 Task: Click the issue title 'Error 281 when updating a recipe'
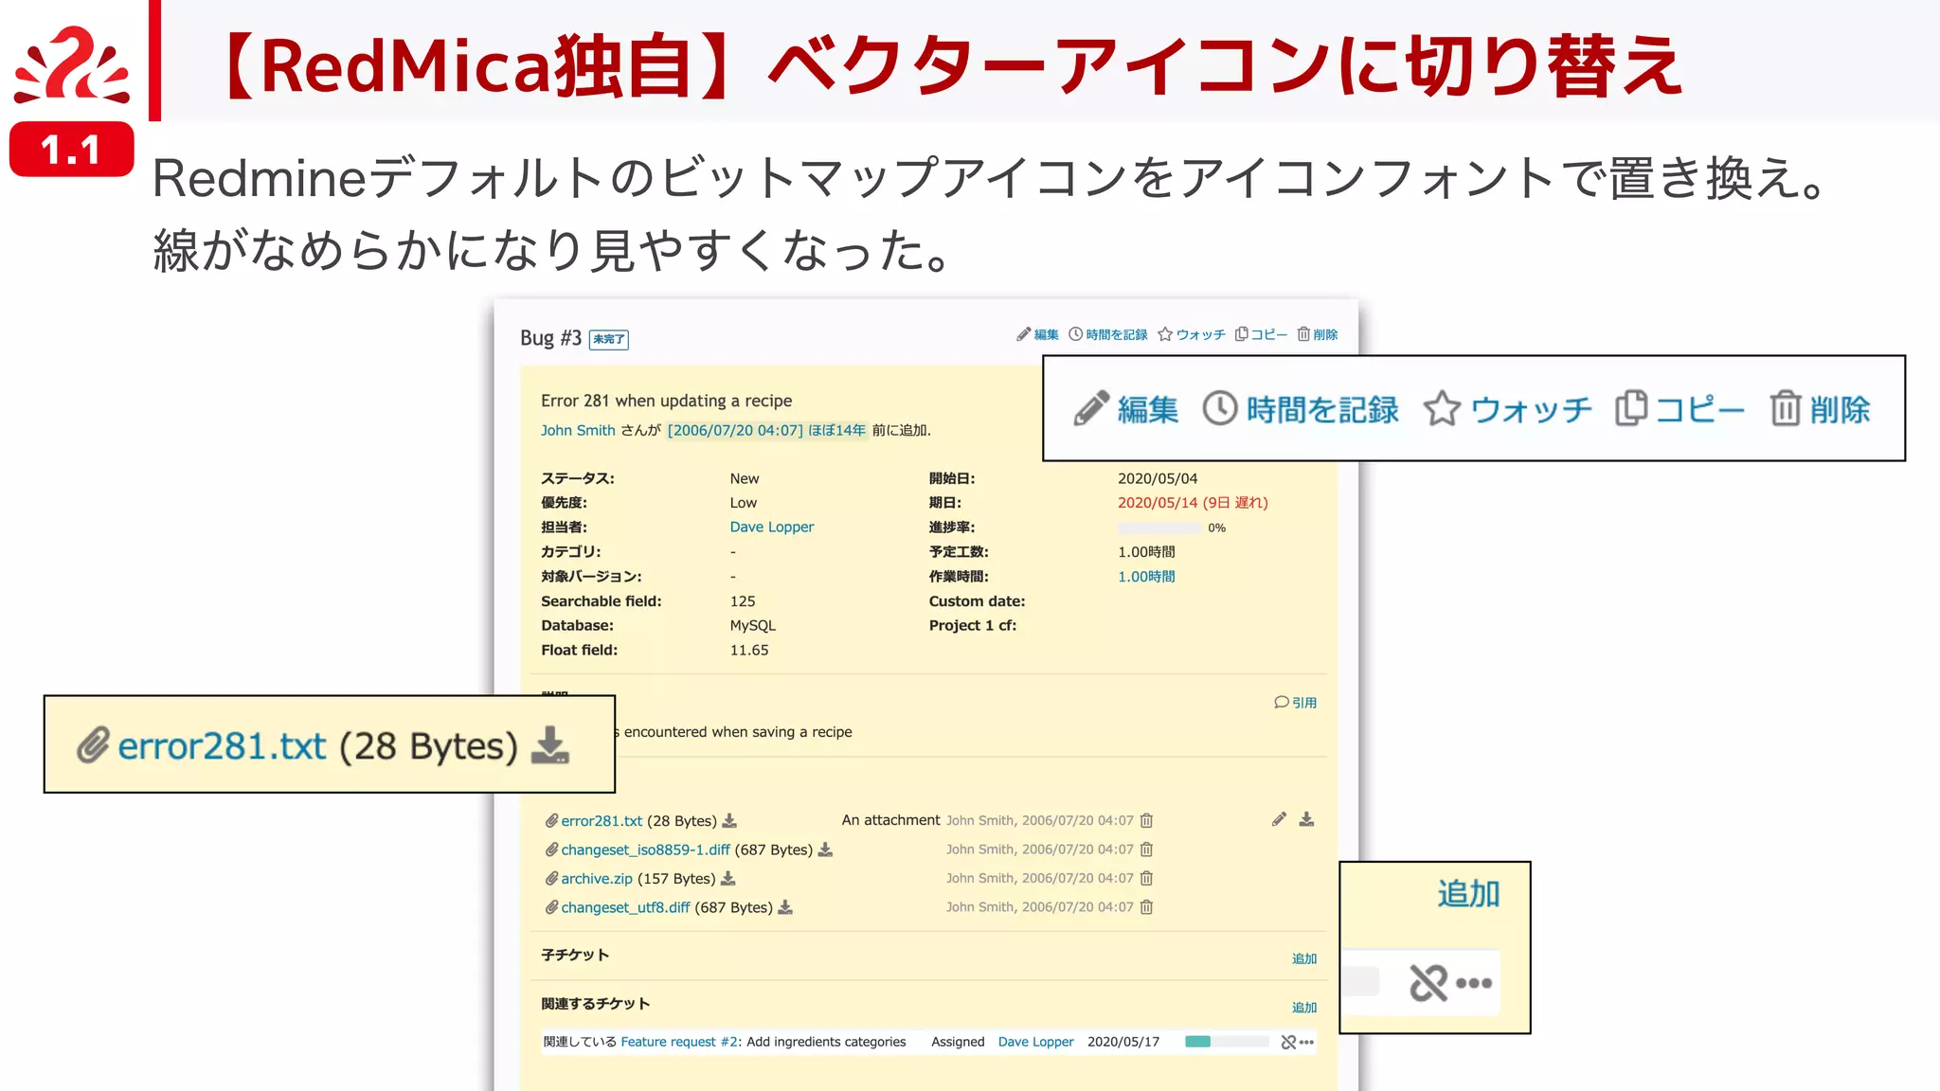666,401
